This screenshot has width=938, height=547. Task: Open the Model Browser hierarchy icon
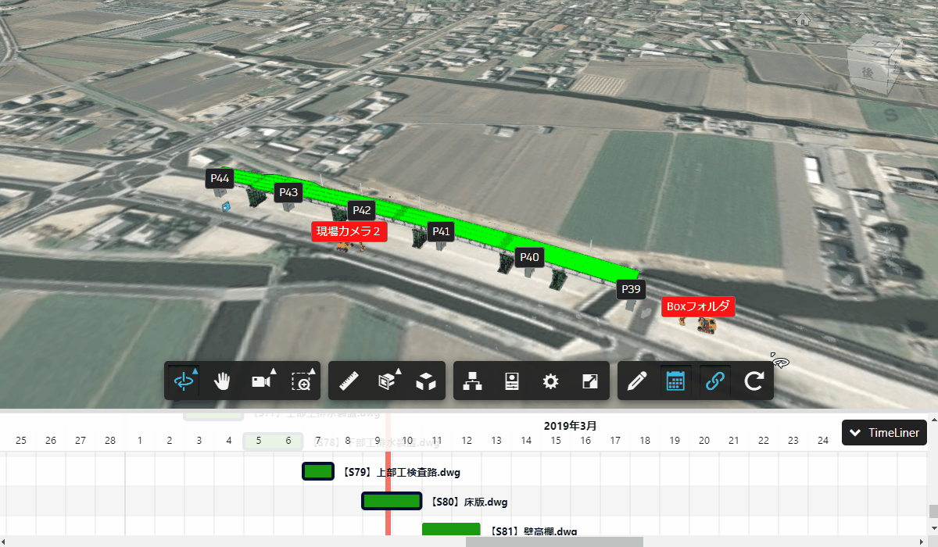pyautogui.click(x=473, y=381)
